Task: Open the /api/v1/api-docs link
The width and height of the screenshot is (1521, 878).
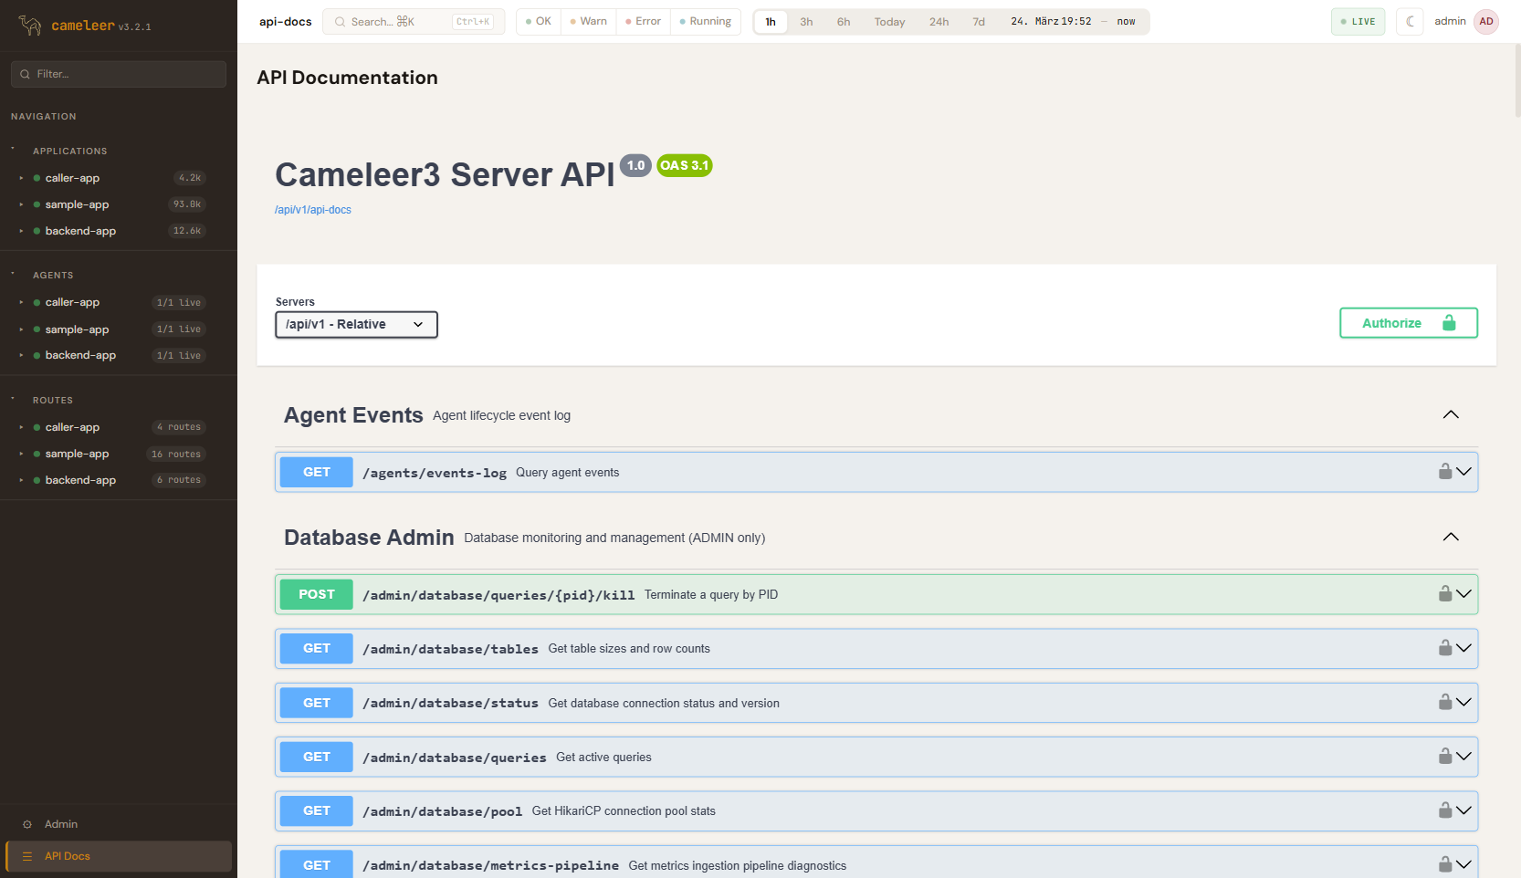Action: [313, 210]
